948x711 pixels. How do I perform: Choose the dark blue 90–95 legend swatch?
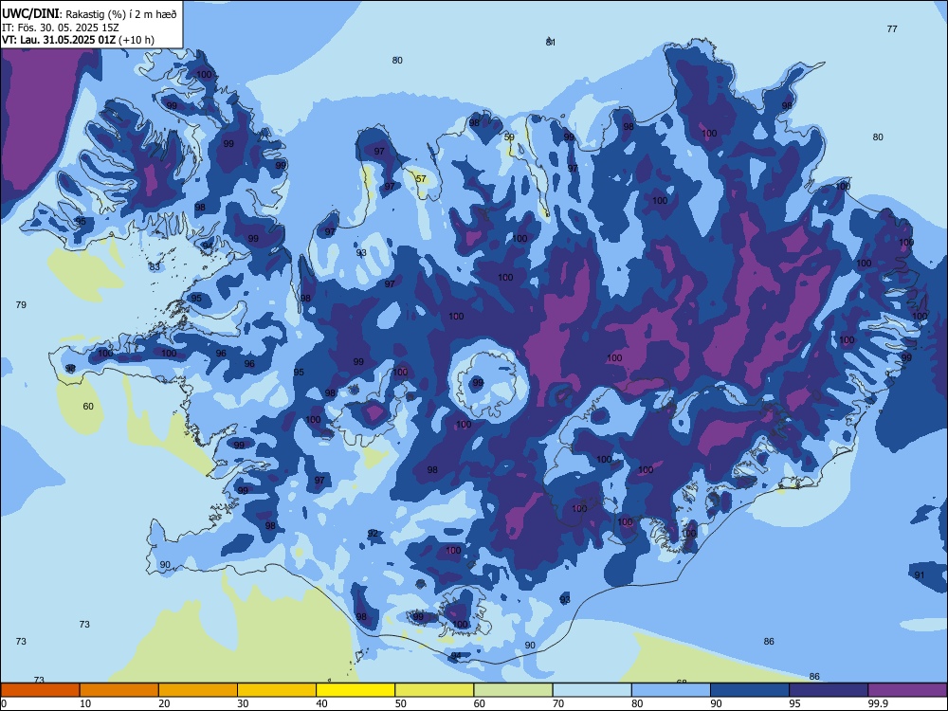(x=750, y=690)
